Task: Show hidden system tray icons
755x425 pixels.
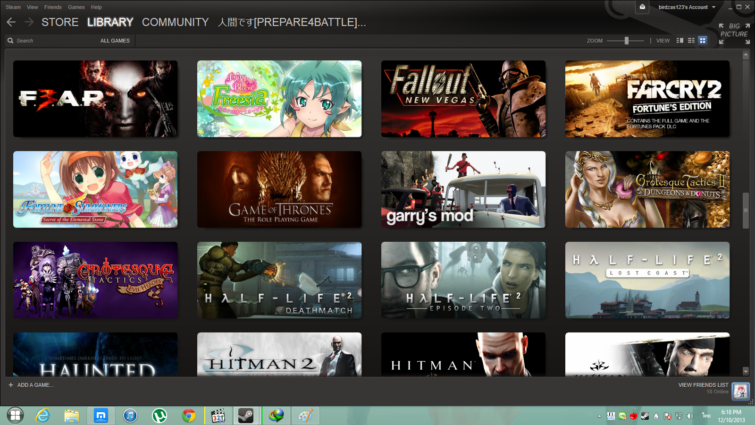Action: (x=599, y=416)
